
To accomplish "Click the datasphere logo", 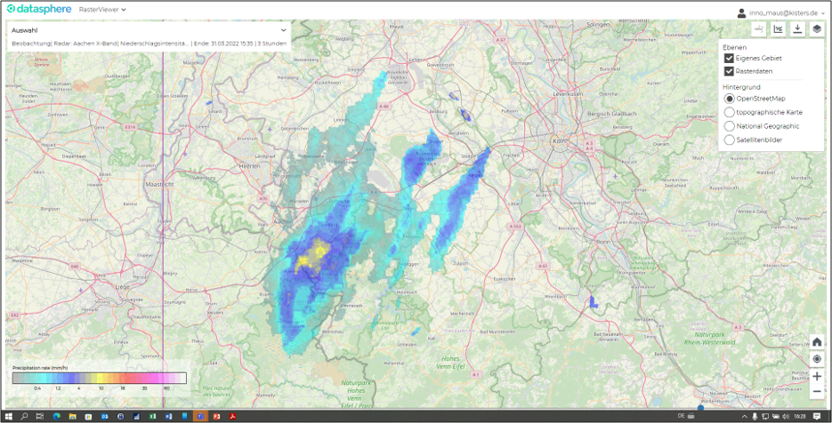I will pyautogui.click(x=39, y=10).
